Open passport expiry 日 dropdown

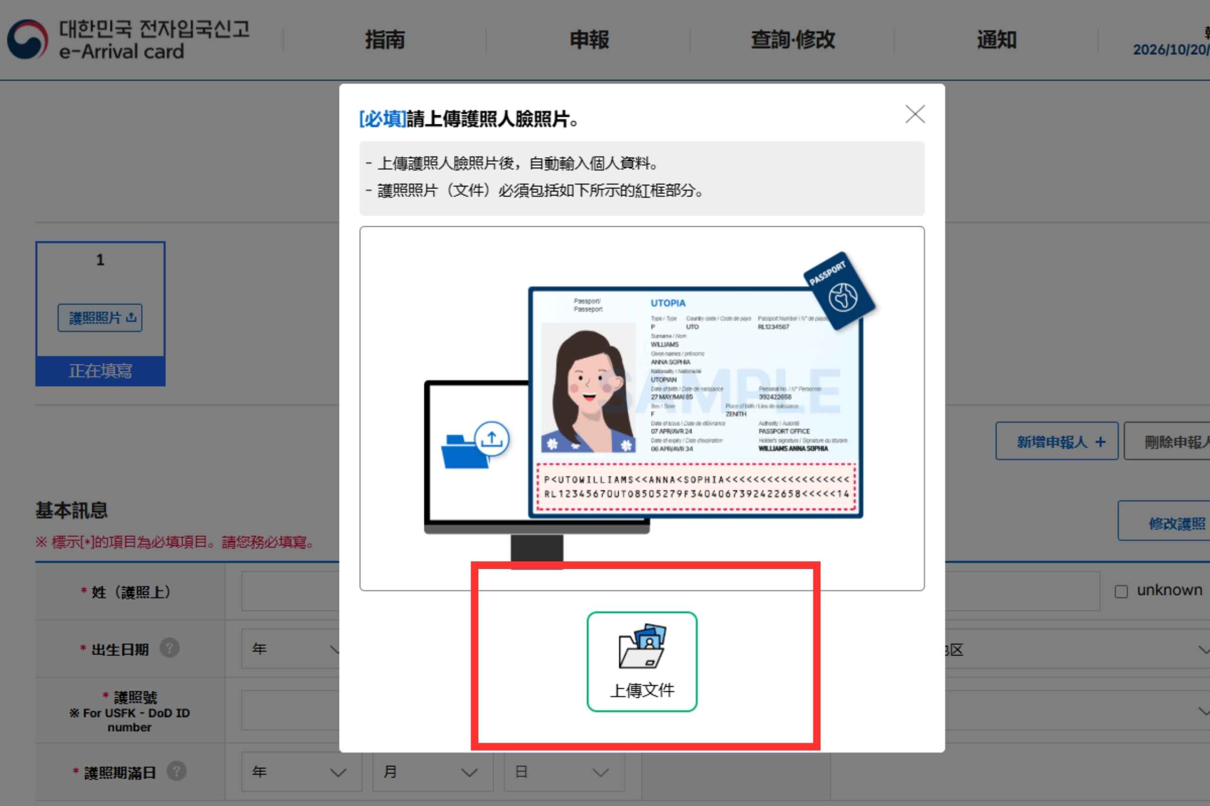click(564, 772)
